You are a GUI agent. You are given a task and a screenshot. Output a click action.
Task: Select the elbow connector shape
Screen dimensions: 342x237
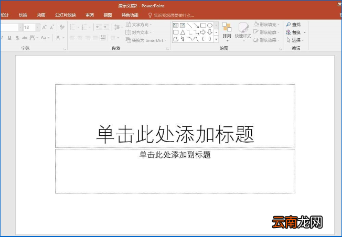(x=189, y=33)
